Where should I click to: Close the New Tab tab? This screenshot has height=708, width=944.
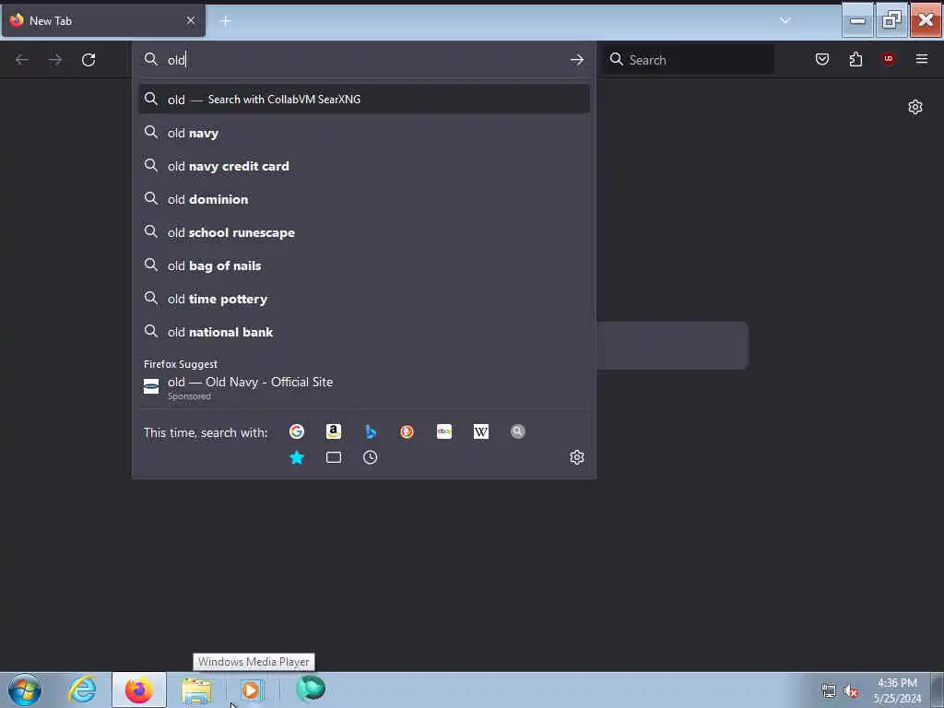(191, 20)
